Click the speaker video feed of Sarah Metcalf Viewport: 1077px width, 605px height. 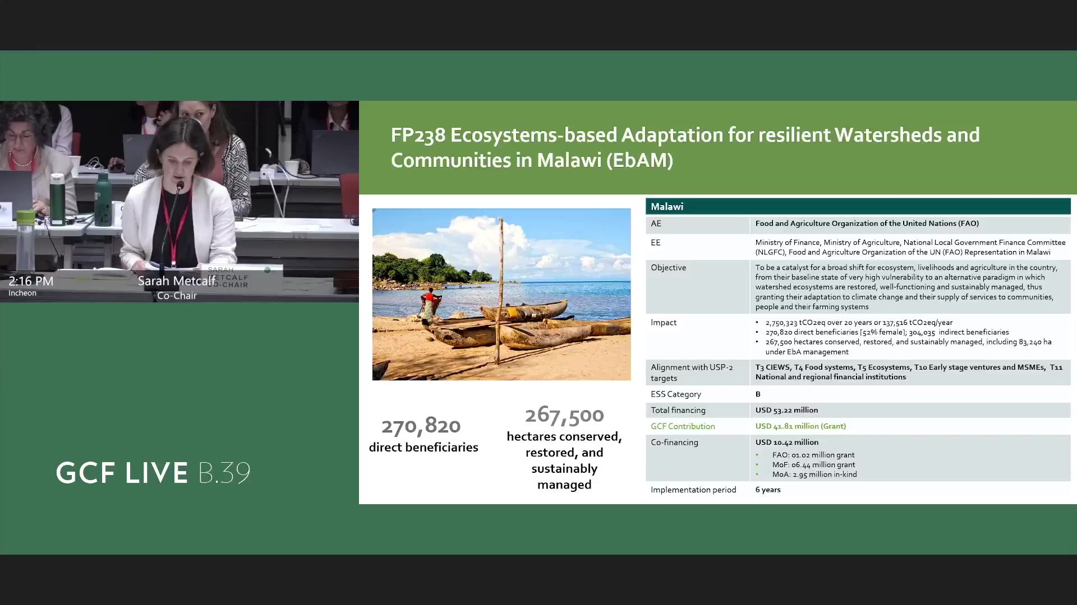[x=179, y=202]
